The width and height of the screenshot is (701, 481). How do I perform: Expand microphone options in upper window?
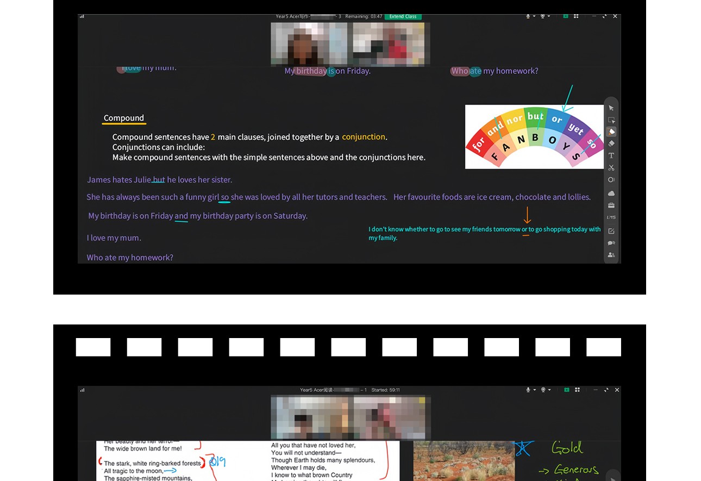(534, 16)
